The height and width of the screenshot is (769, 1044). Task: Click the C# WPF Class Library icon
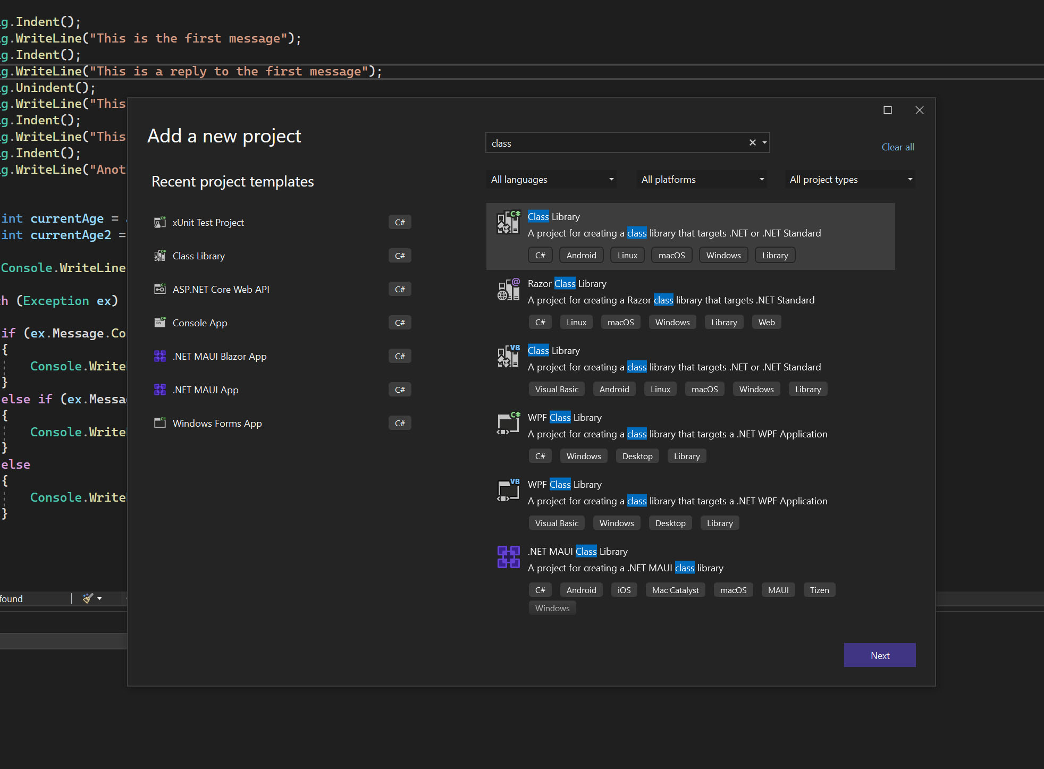pyautogui.click(x=508, y=424)
